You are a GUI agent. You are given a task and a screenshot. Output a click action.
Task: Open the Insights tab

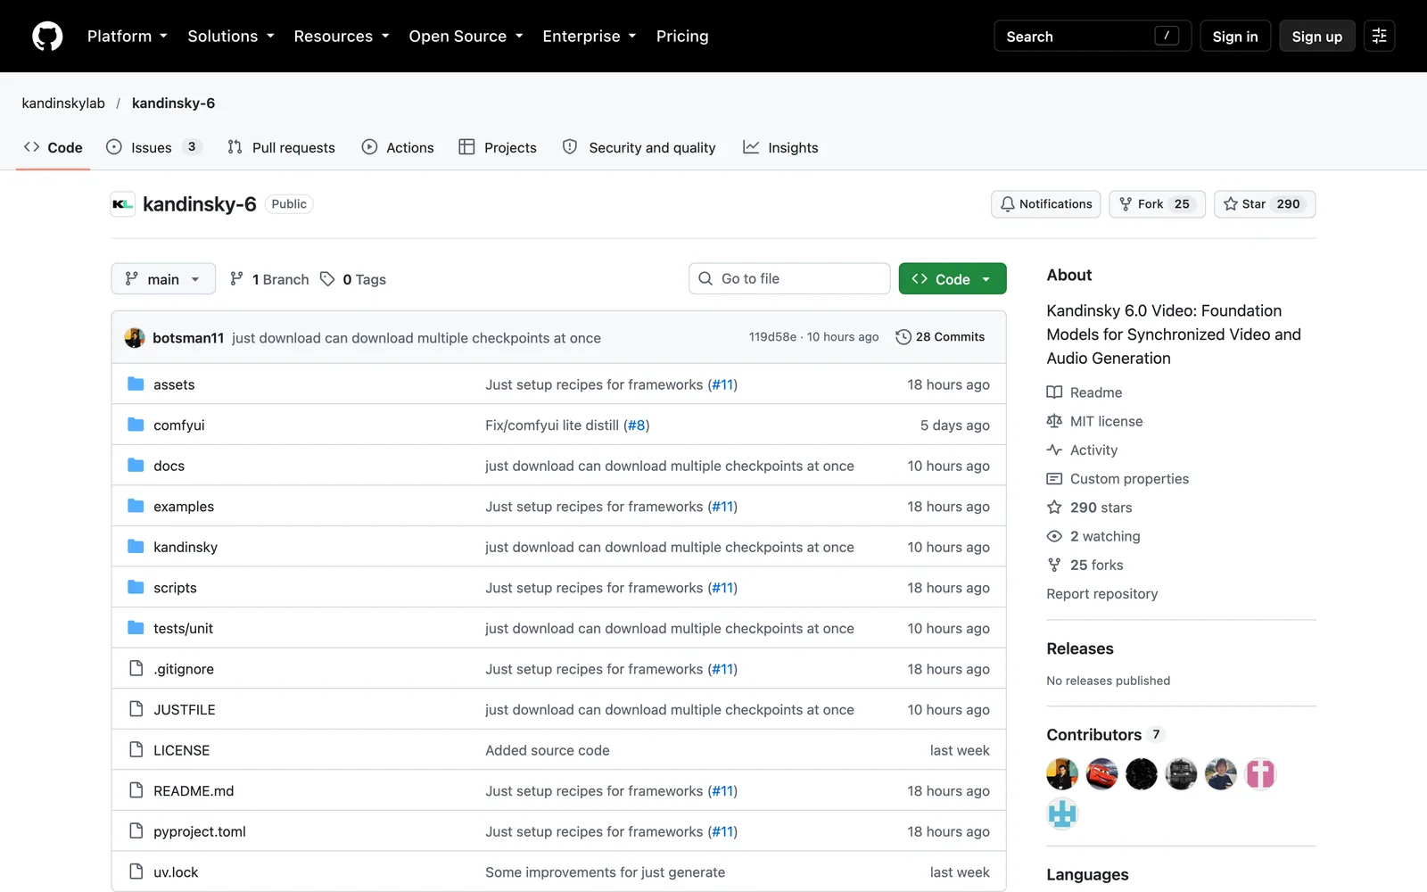tap(780, 147)
